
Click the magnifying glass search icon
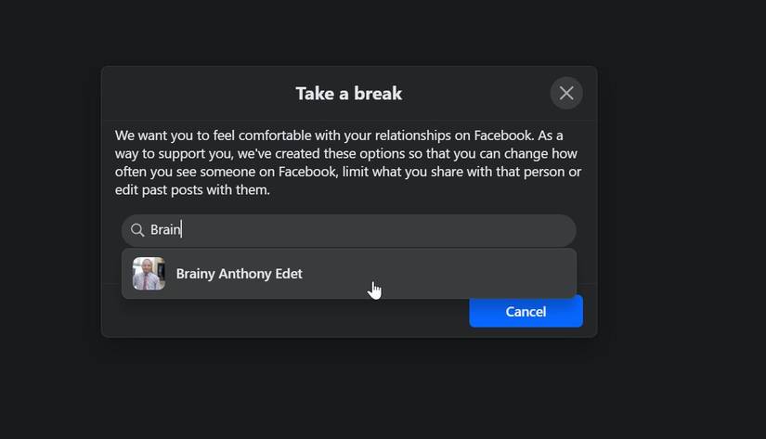point(137,230)
